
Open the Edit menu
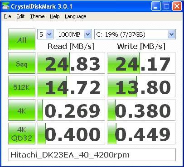pos(20,16)
